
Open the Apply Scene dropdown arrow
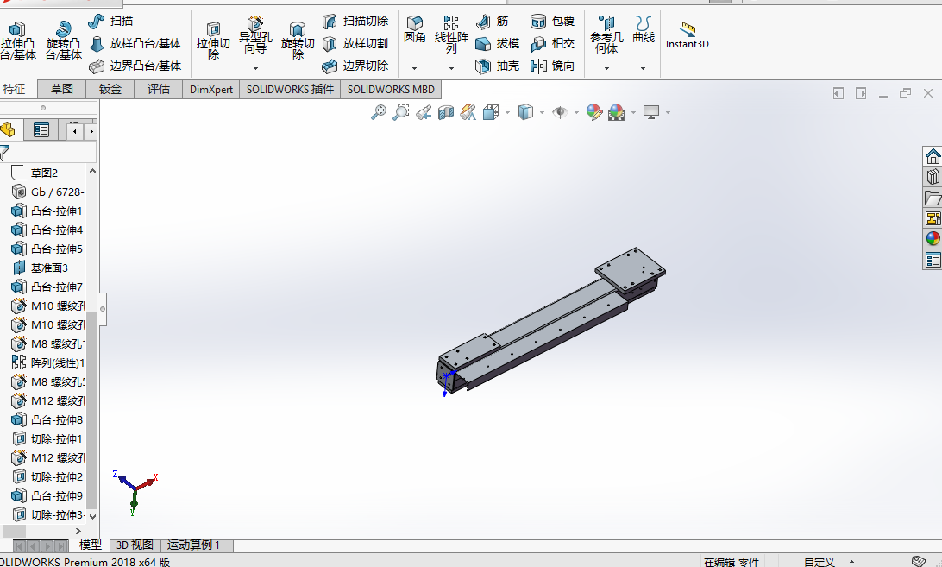coord(633,112)
